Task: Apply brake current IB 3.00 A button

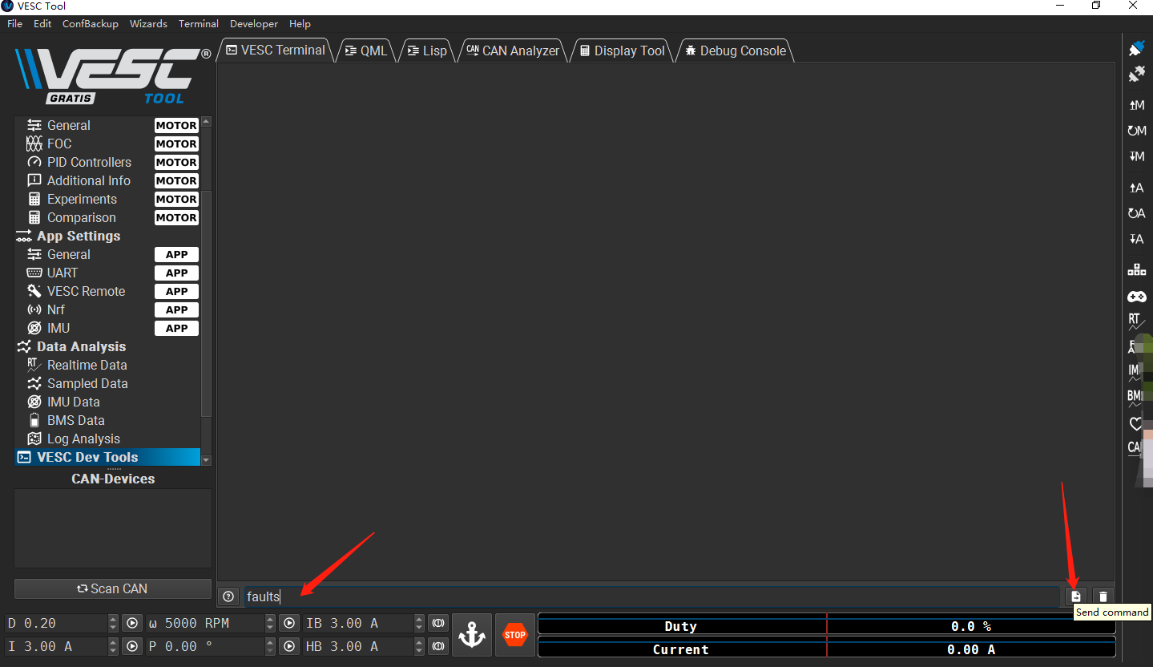Action: click(437, 623)
